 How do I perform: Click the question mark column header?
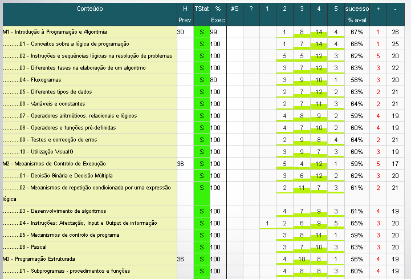251,9
